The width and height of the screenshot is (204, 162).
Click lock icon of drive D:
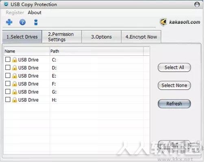tap(15, 68)
